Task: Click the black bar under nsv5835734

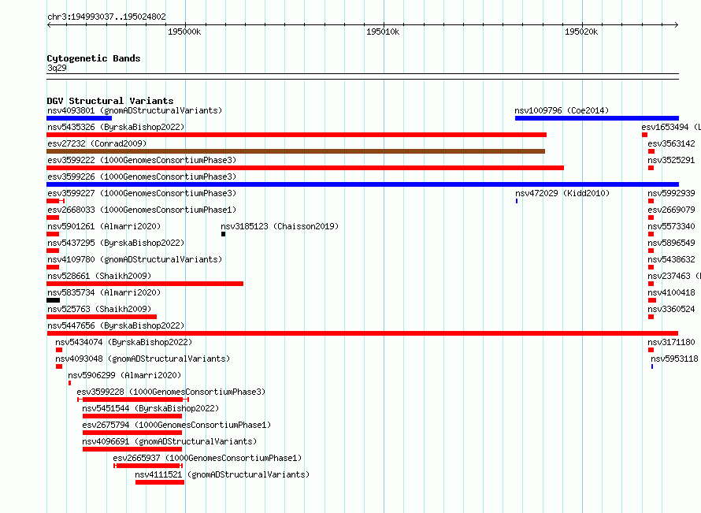Action: click(54, 300)
